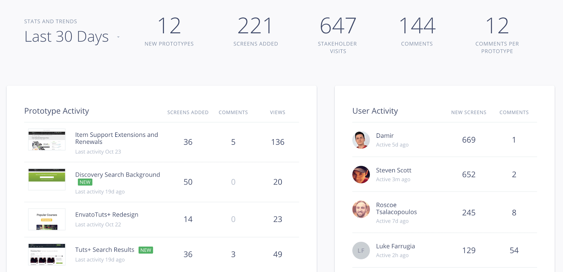Sort Prototype Activity by Comments column
Screen dimensions: 563x272
pyautogui.click(x=233, y=112)
